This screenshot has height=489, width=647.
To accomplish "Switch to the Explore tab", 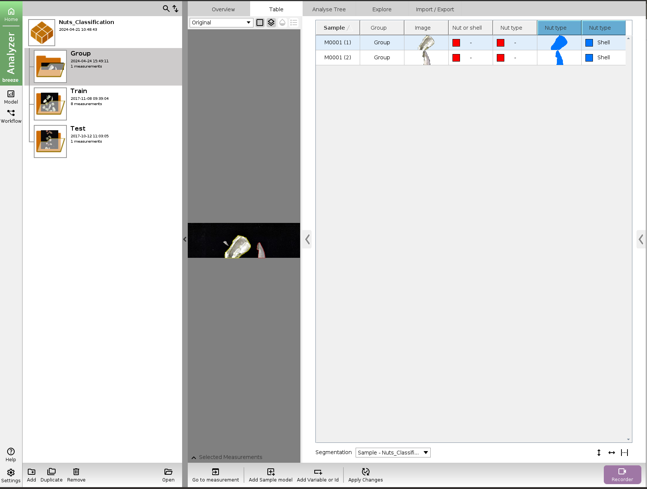I will [382, 9].
